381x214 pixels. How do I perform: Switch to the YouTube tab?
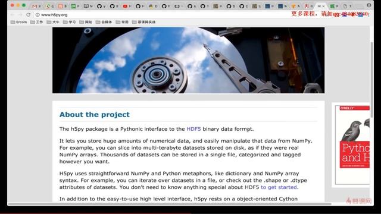(x=127, y=6)
